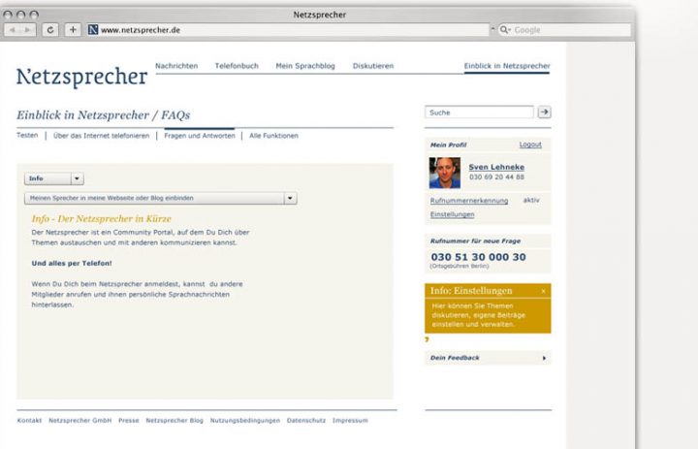Open the Impressum footer link
698x449 pixels.
(350, 421)
